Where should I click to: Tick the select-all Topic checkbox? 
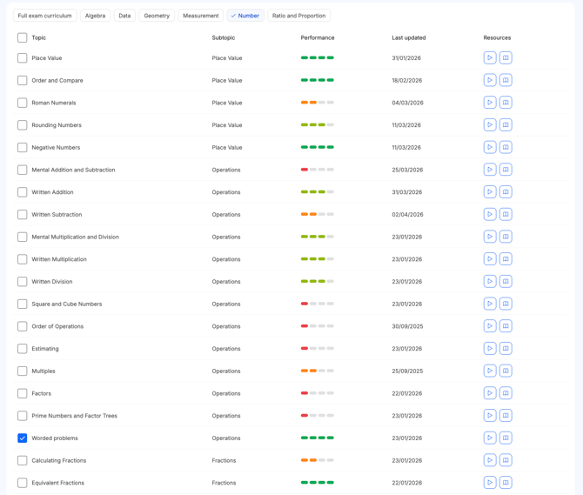(x=23, y=37)
